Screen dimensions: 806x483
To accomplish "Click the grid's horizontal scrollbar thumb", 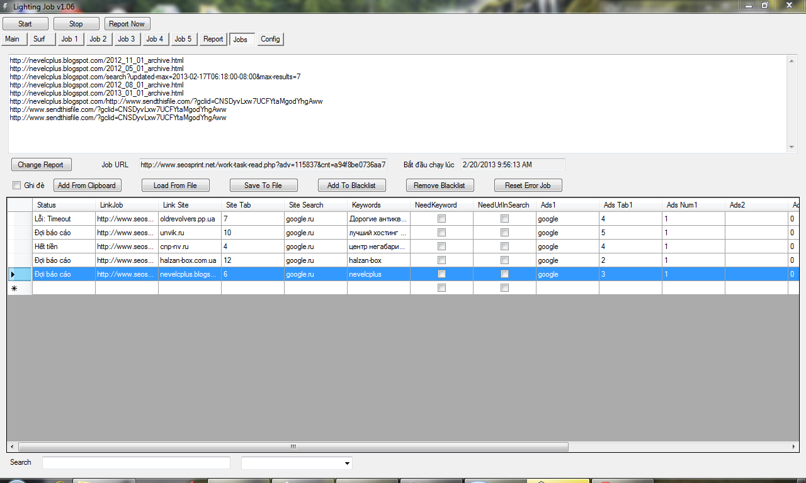I will click(293, 447).
